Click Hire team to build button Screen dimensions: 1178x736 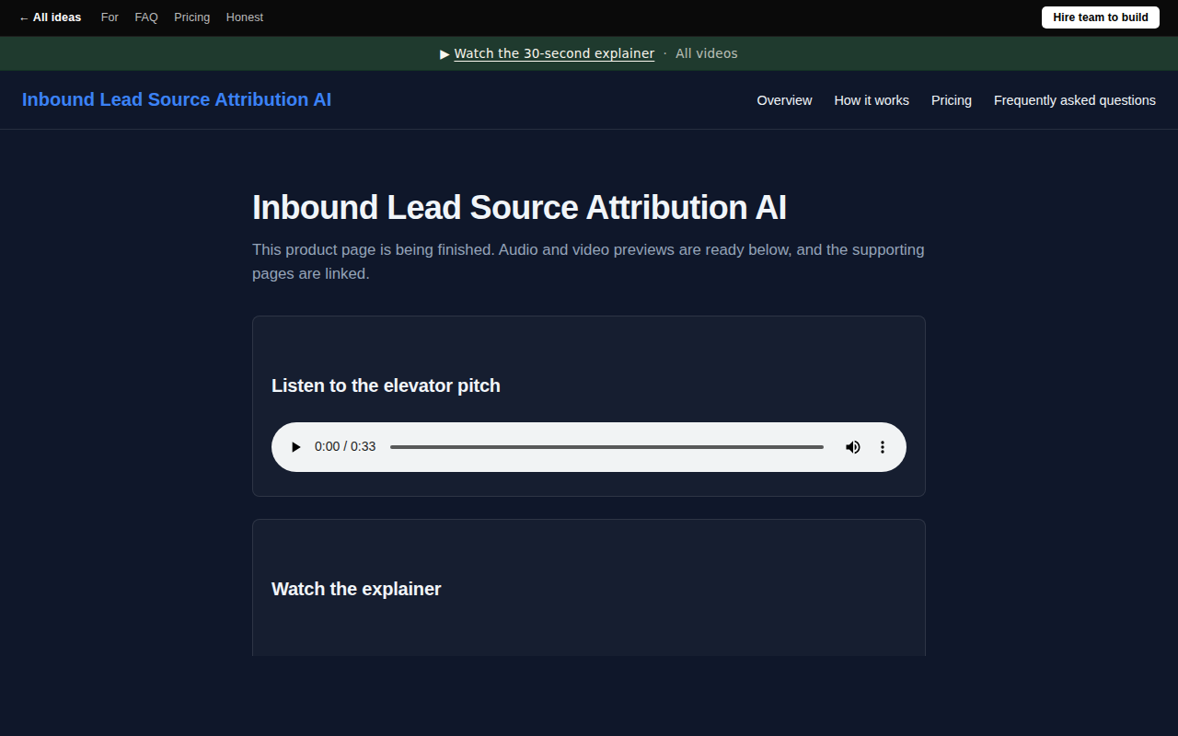coord(1101,17)
